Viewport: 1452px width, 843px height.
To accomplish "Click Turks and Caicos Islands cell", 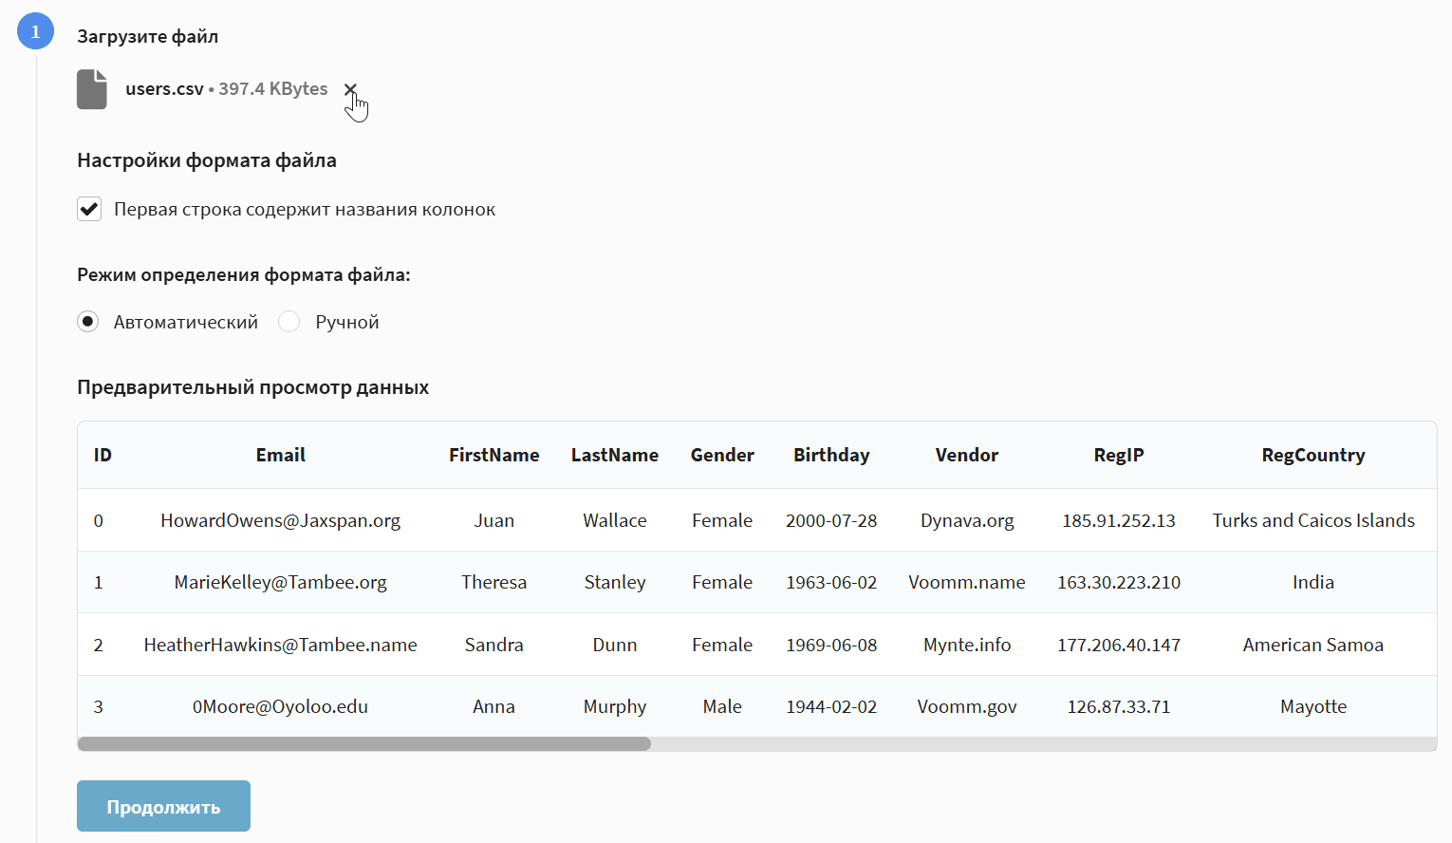I will (x=1313, y=520).
